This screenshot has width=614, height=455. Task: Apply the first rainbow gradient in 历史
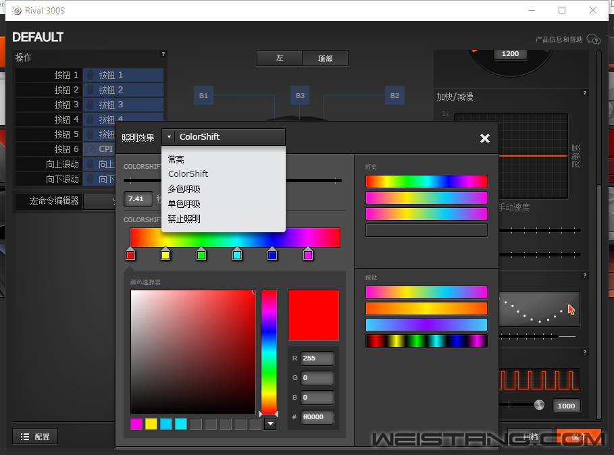coord(426,182)
